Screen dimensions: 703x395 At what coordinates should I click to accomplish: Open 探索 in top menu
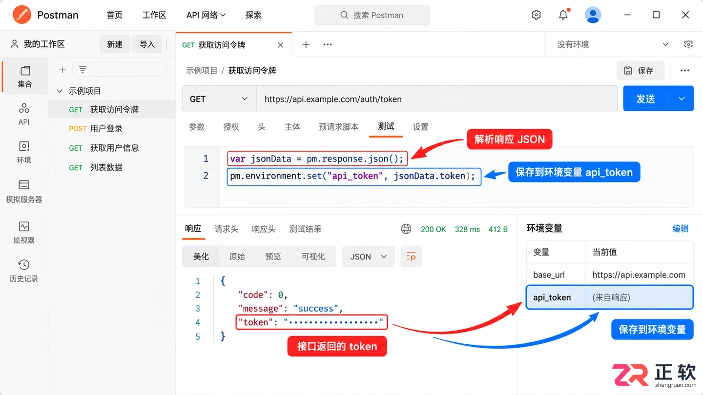(253, 15)
